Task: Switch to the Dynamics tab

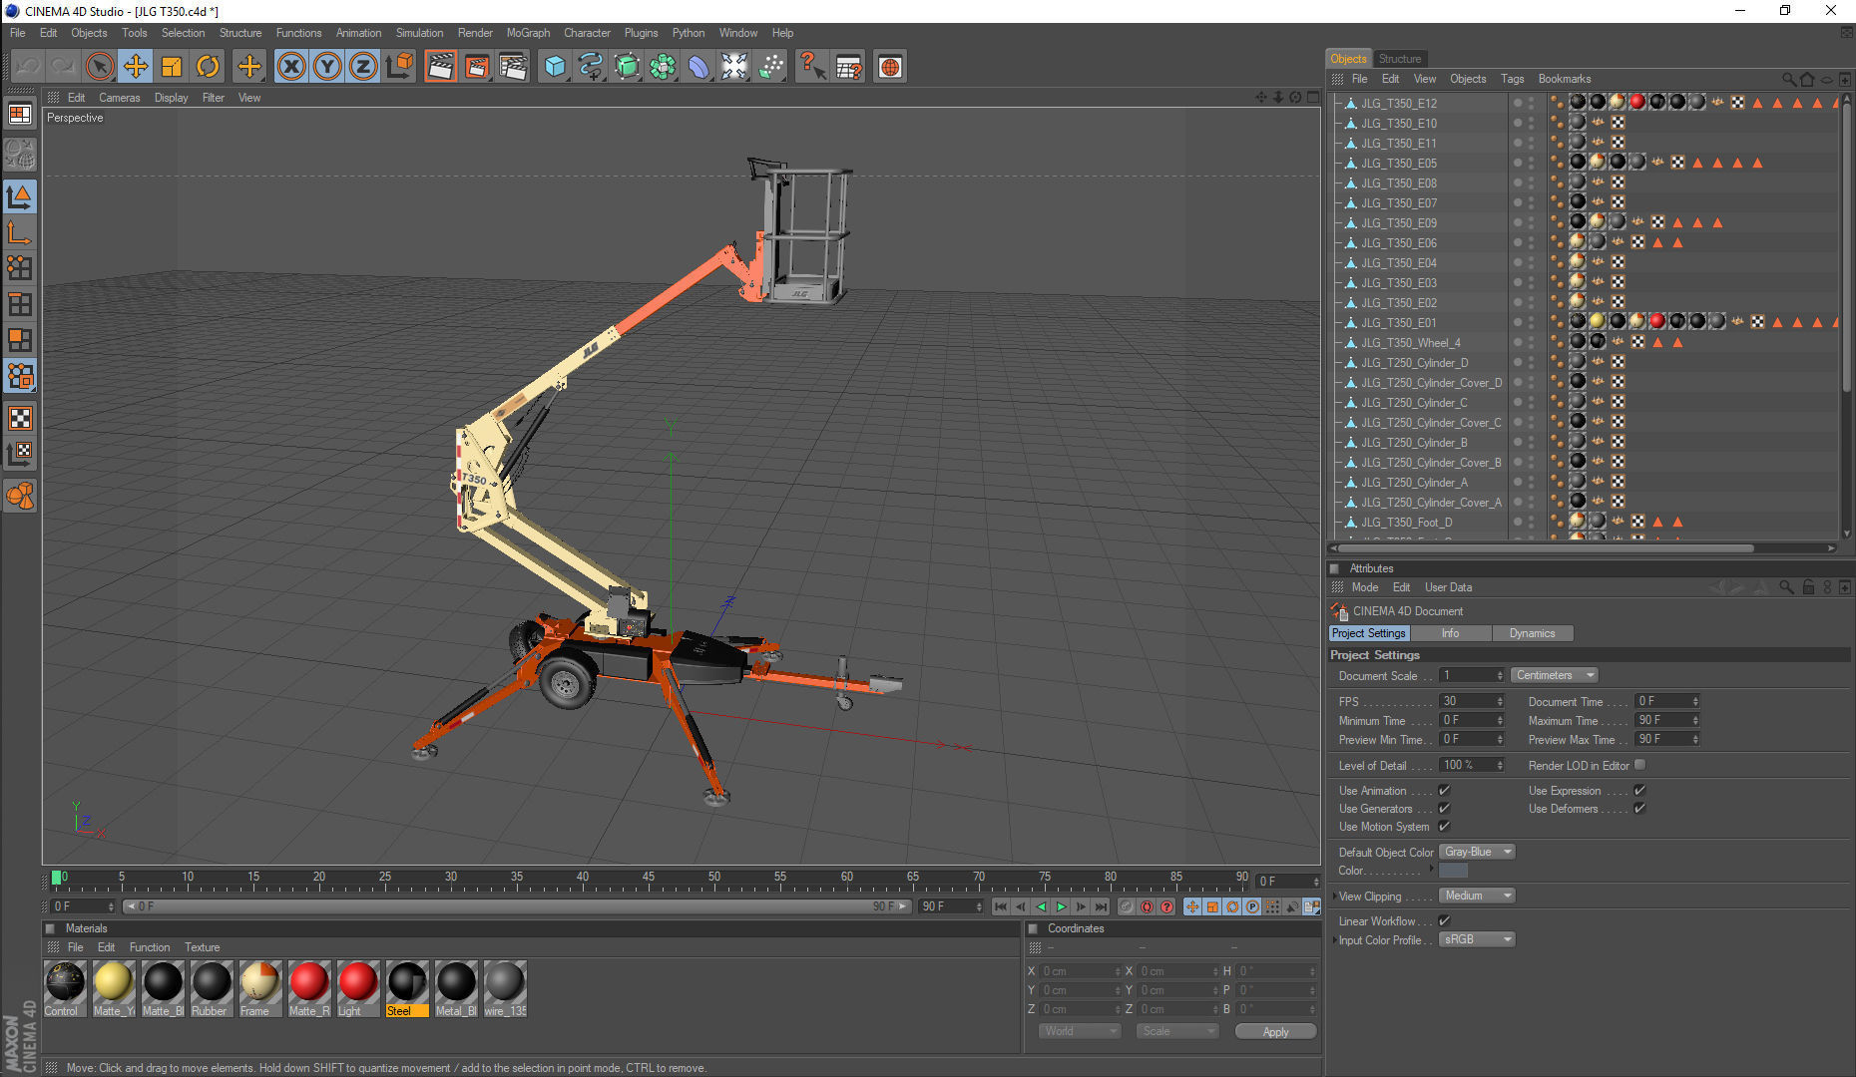Action: 1532,633
